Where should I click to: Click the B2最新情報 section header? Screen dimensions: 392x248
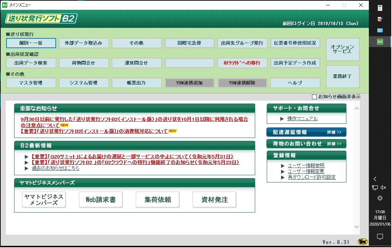[x=135, y=146]
